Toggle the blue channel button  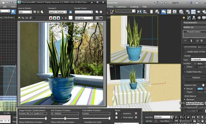(x=58, y=18)
